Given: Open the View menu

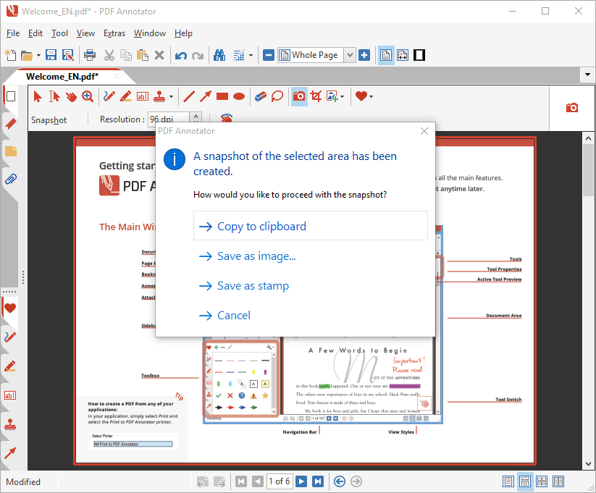Looking at the screenshot, I should (x=85, y=33).
